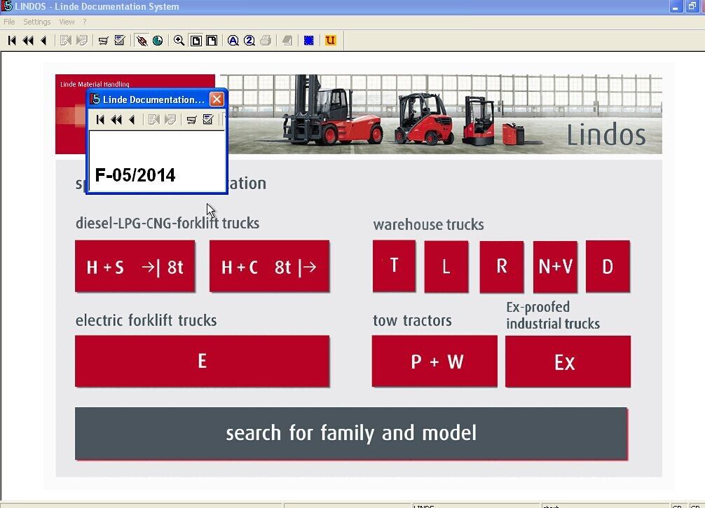
Task: Click the magnifying glass zoom icon
Action: 179,41
